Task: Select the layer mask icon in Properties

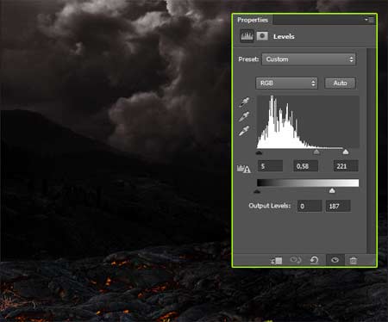Action: [x=262, y=36]
